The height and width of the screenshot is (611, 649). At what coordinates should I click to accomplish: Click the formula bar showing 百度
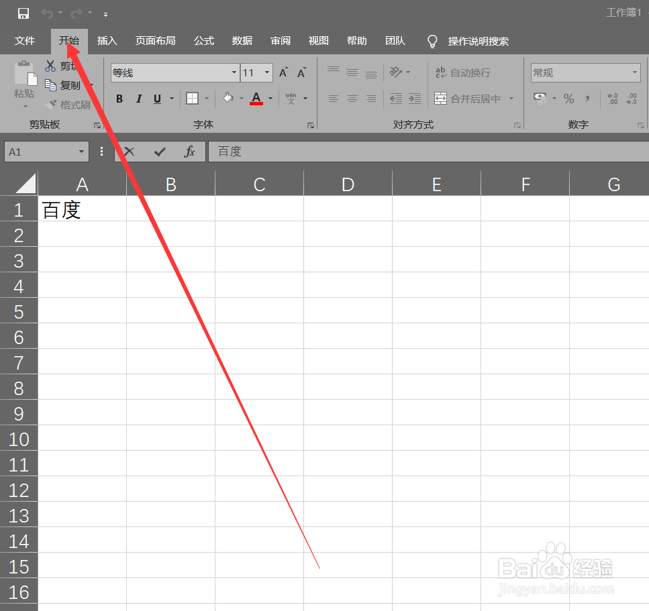pos(428,152)
